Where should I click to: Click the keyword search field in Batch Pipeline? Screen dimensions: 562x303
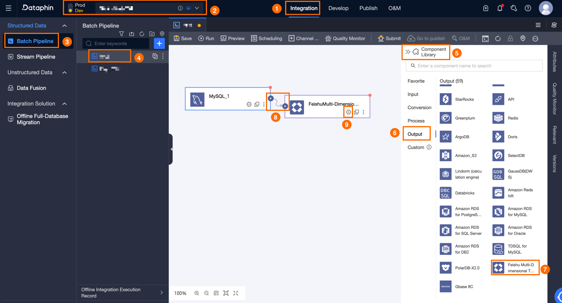[x=116, y=43]
